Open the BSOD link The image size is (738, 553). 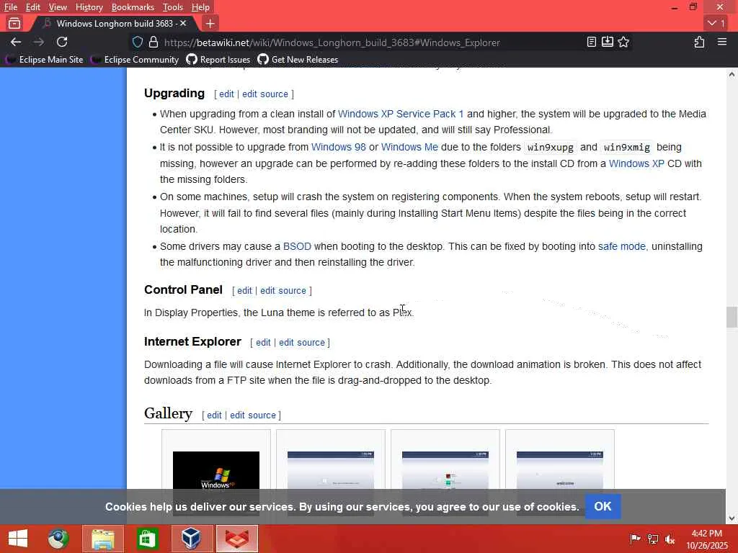pos(297,246)
